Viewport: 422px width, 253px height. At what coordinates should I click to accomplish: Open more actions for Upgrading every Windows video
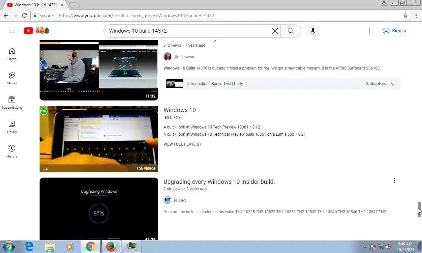[x=394, y=181]
